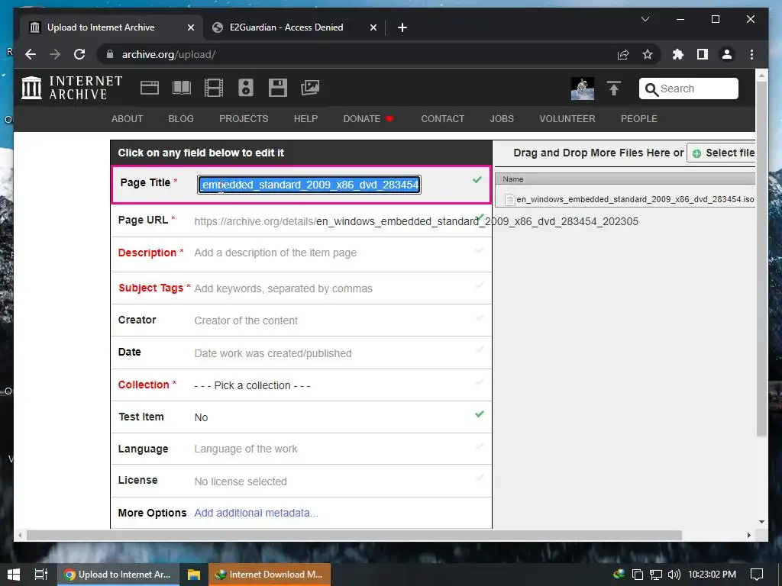782x586 pixels.
Task: Click the Date work was created field
Action: pyautogui.click(x=273, y=353)
